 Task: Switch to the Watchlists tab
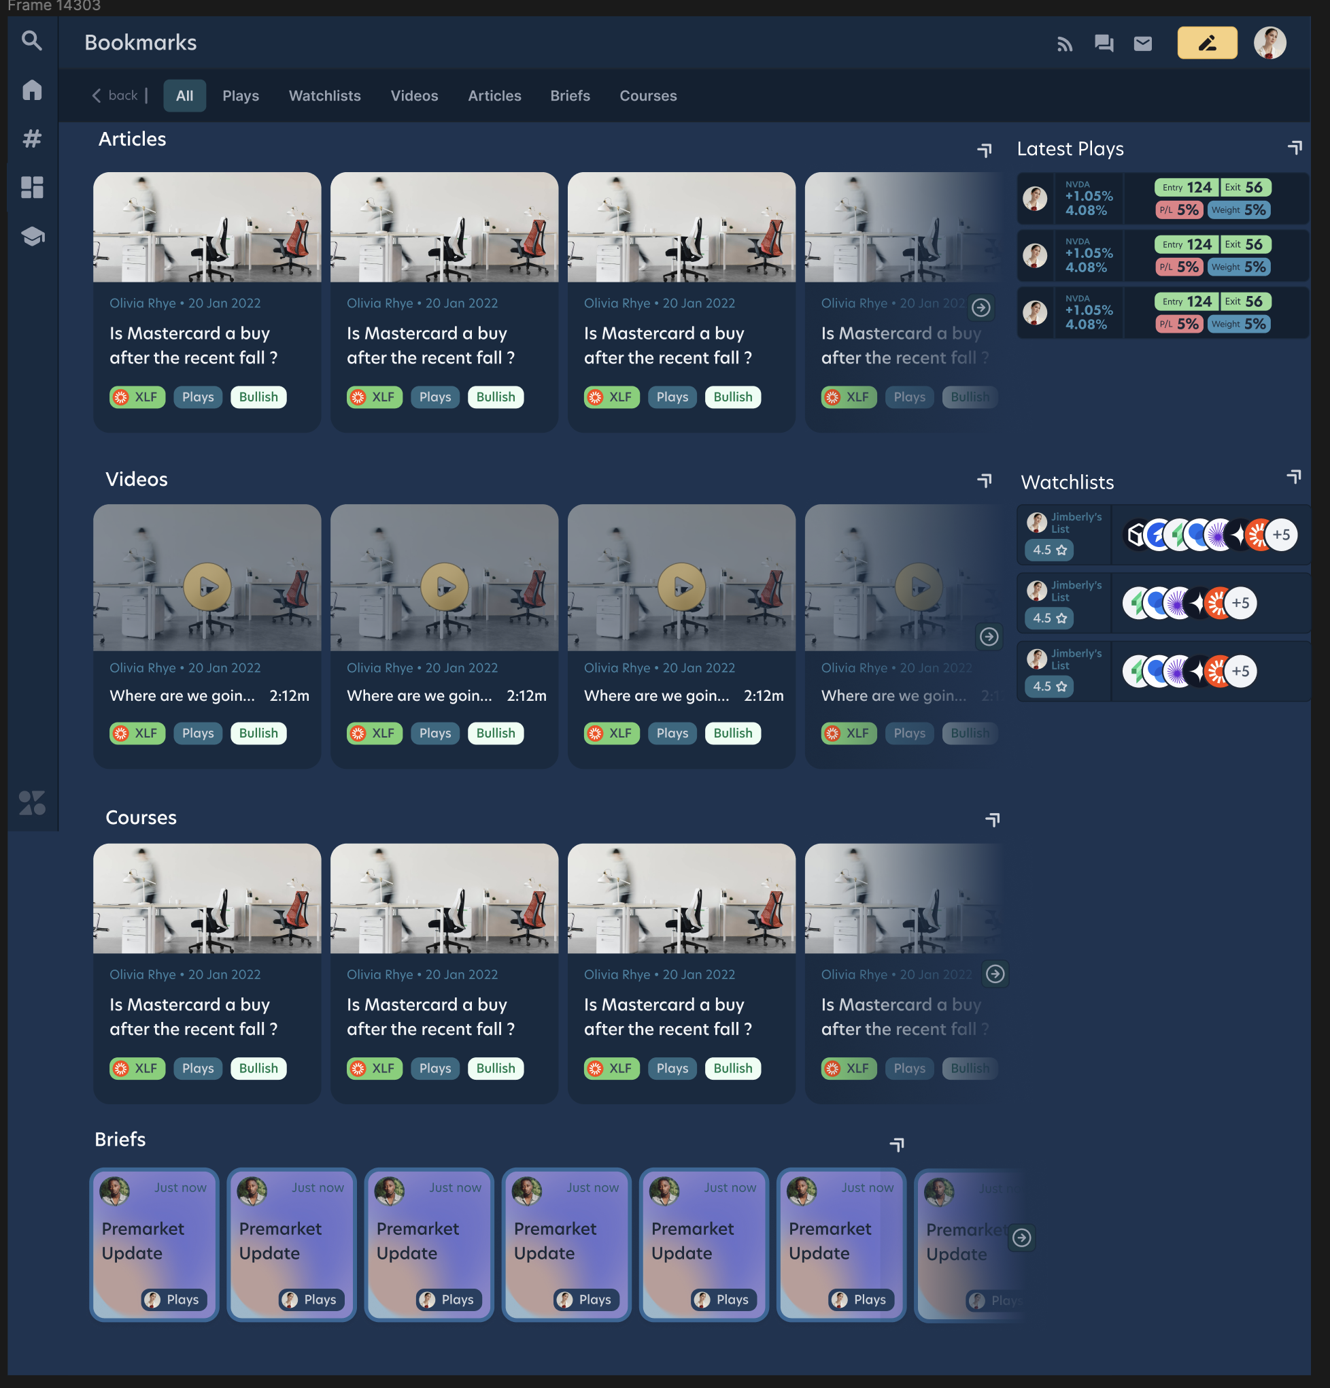point(324,96)
